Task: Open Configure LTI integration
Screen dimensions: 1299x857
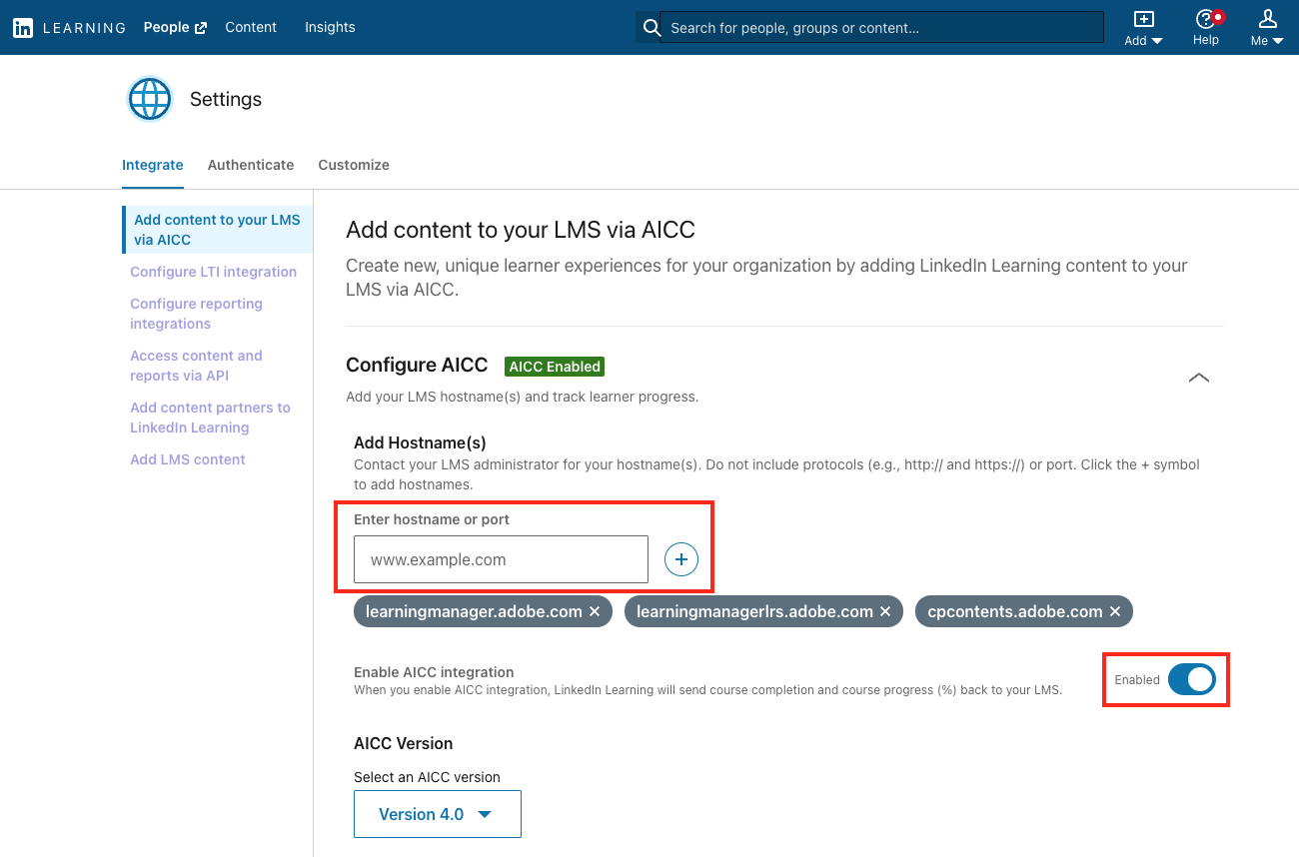Action: click(214, 272)
